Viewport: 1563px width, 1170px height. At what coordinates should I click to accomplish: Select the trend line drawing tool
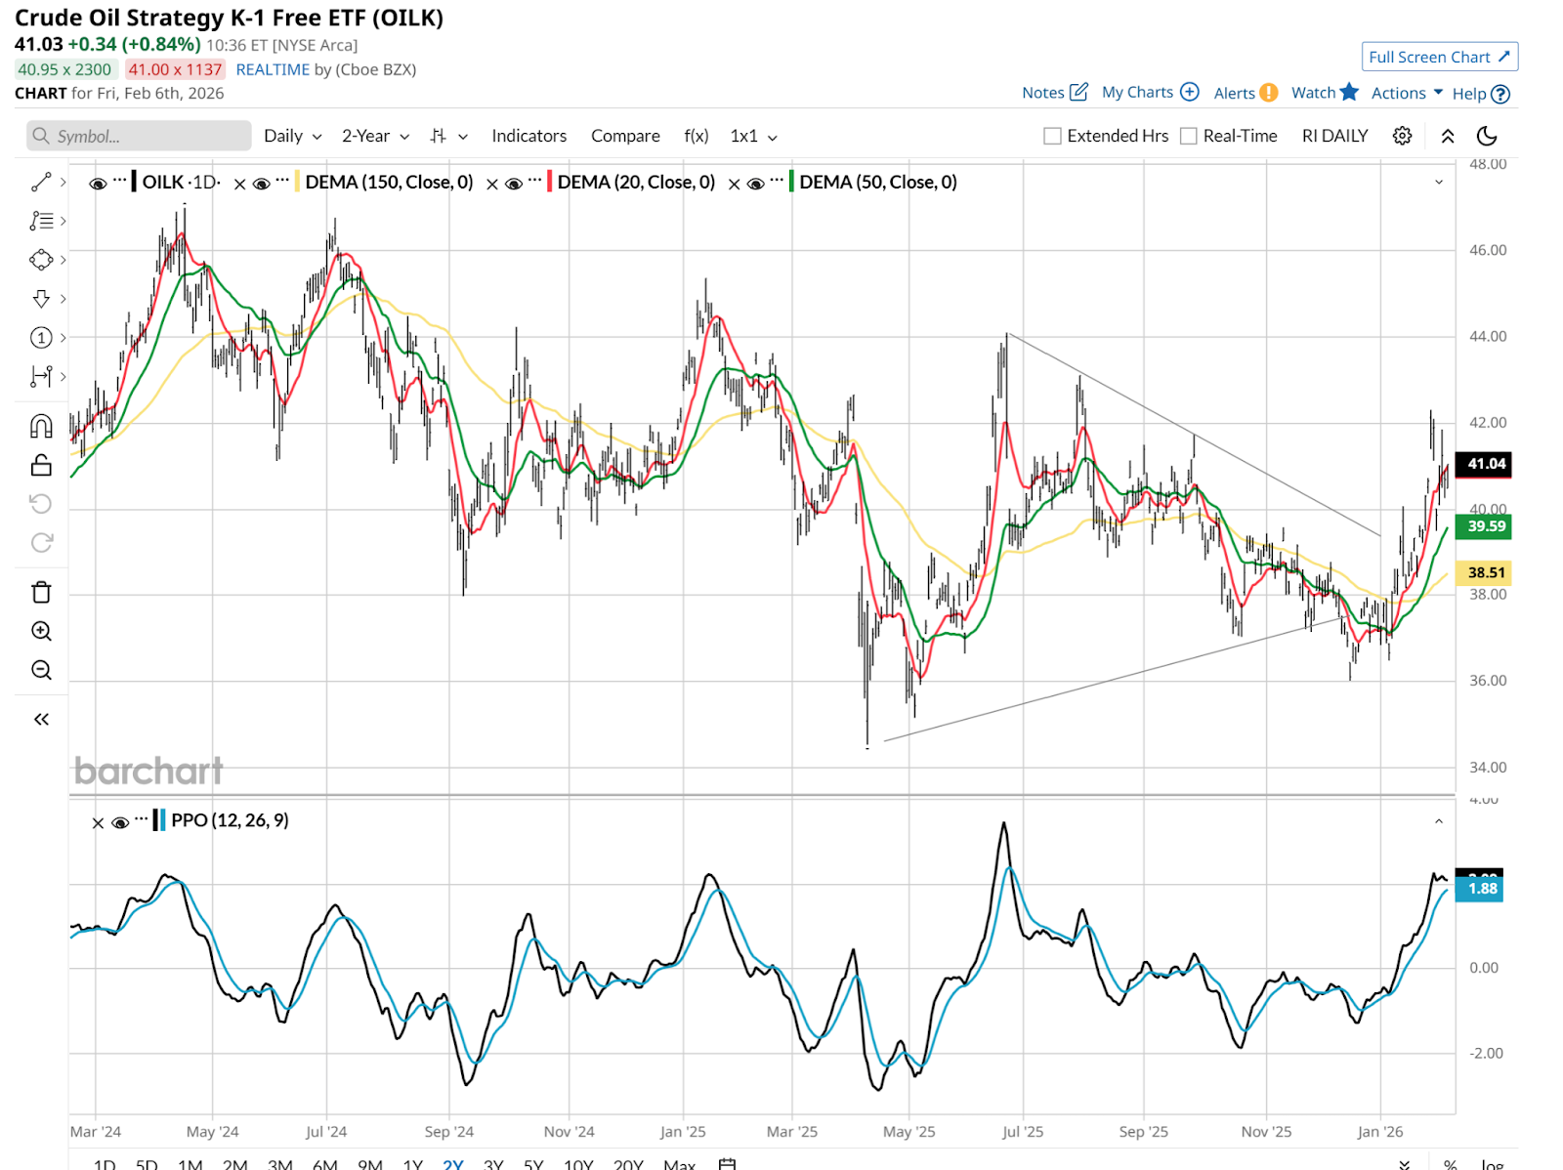[41, 183]
